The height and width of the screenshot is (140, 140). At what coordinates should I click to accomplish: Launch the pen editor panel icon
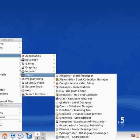point(29,136)
